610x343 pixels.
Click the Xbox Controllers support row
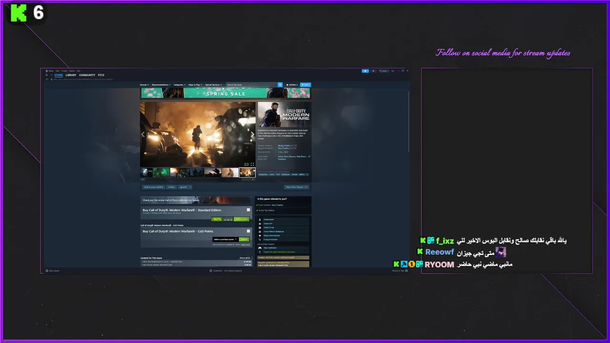coord(283,248)
